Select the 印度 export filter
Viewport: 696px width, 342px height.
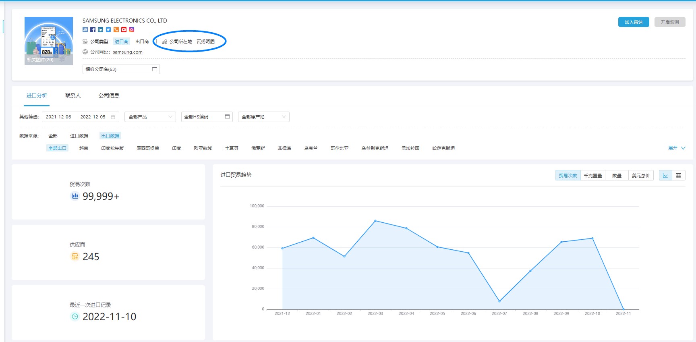[x=176, y=148]
